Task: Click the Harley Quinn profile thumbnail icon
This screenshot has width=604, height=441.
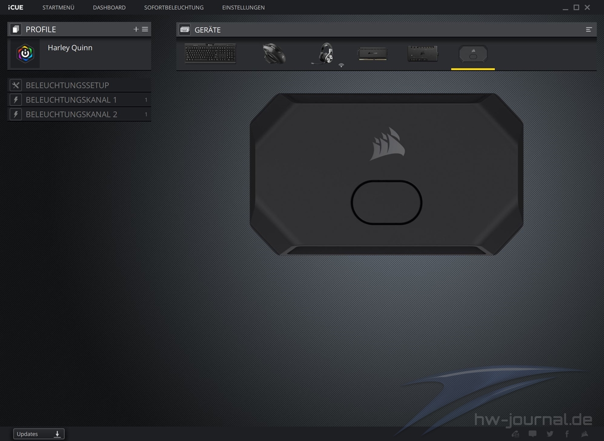Action: (x=25, y=54)
